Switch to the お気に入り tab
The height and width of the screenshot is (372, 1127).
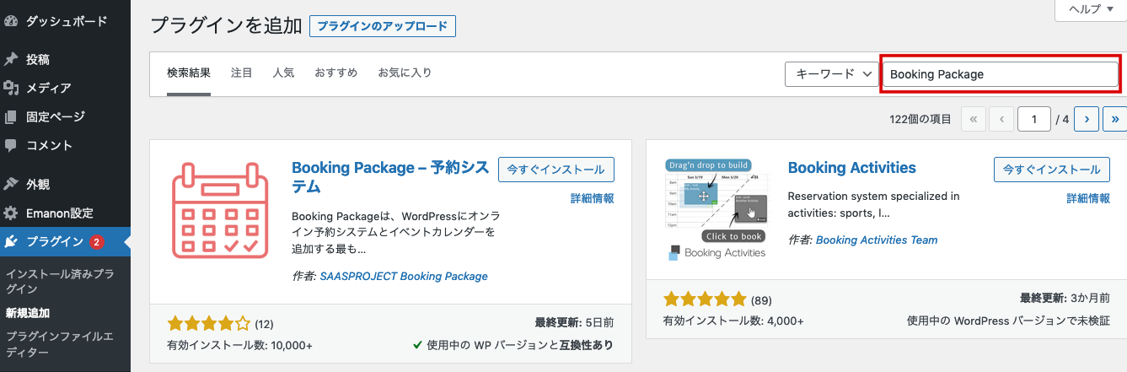(405, 73)
